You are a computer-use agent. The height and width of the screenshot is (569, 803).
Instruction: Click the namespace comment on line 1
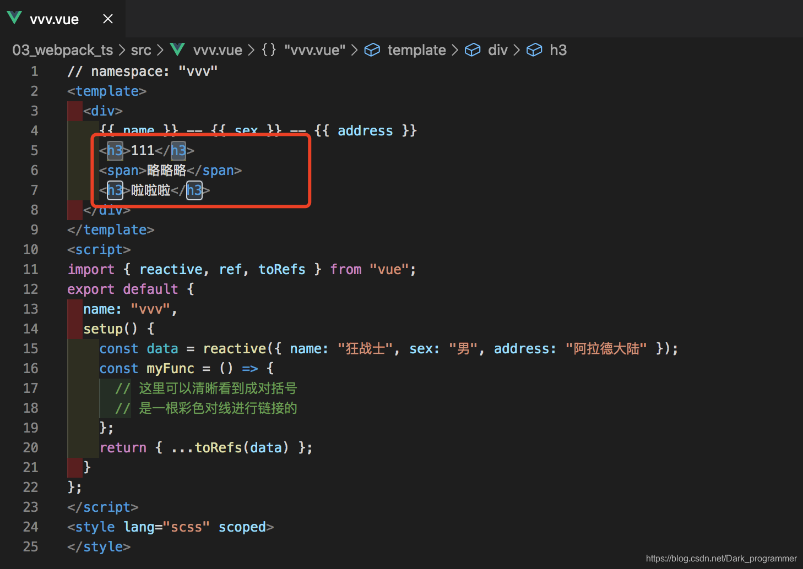142,72
